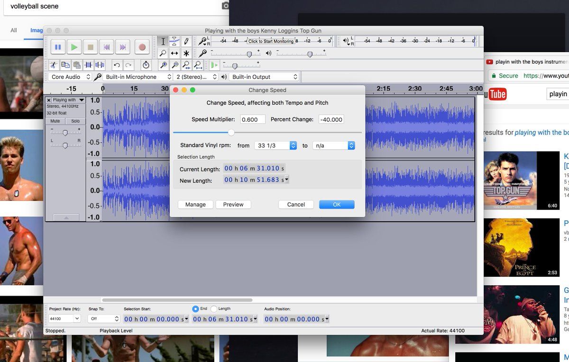Select the Envelope tool
569x362 pixels.
(x=174, y=42)
